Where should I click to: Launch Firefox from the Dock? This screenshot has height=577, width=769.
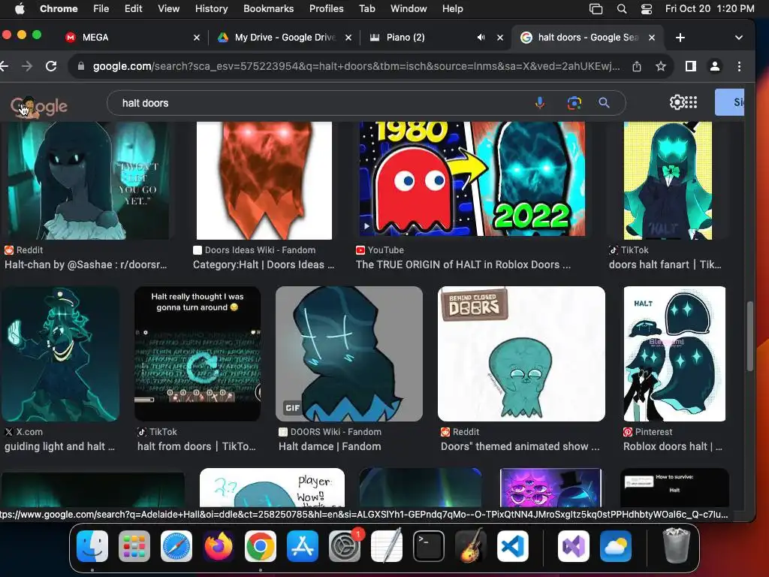[x=219, y=546]
